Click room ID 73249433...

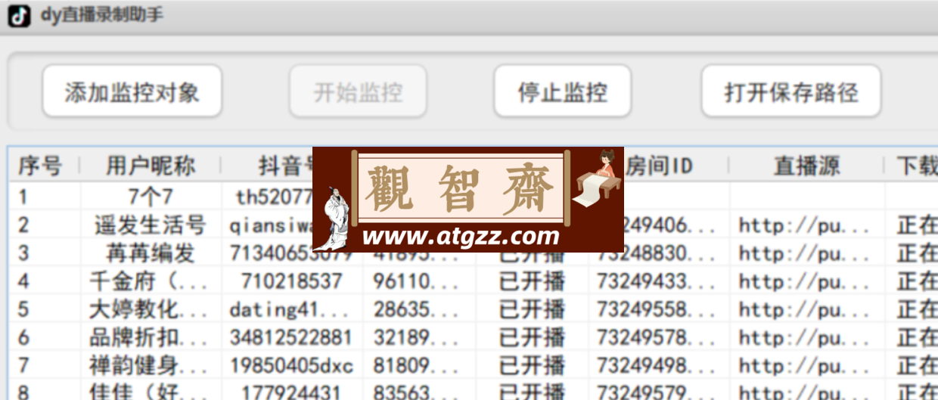point(656,281)
